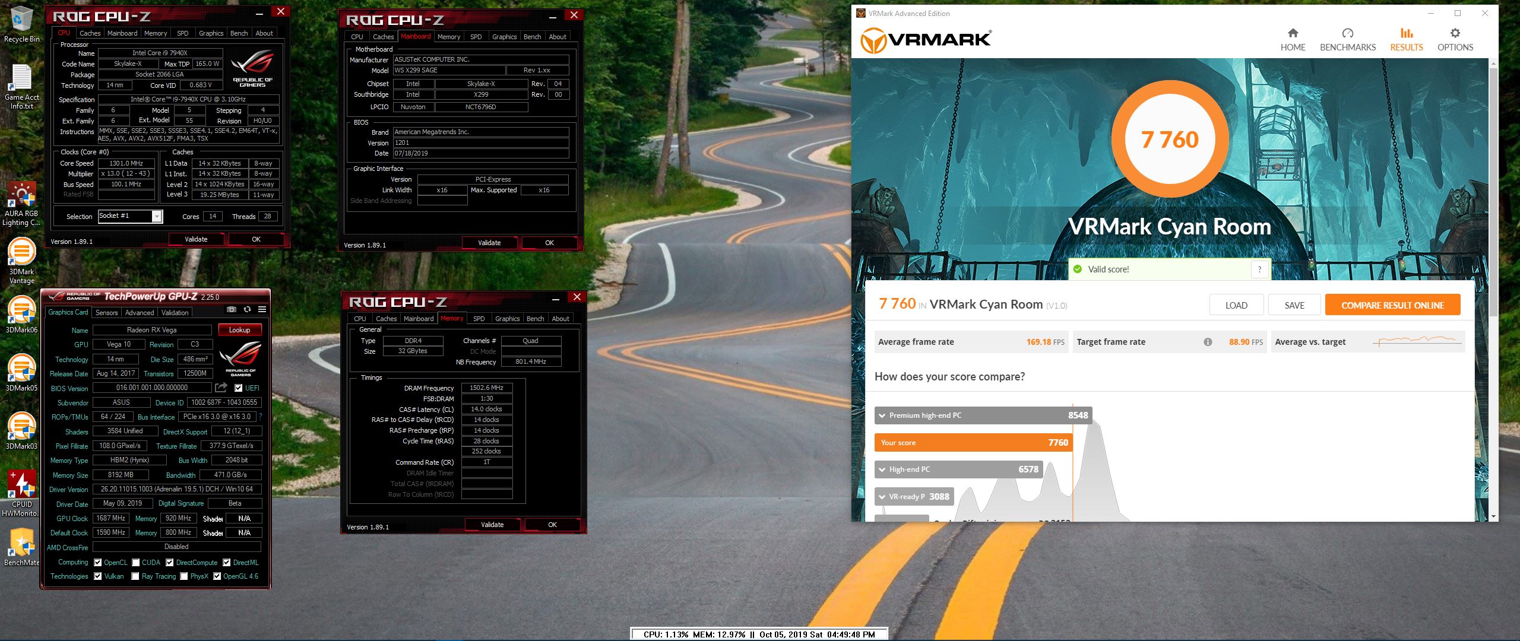Open the VRMark BENCHMARKS gauge icon
This screenshot has width=1520, height=641.
point(1347,33)
